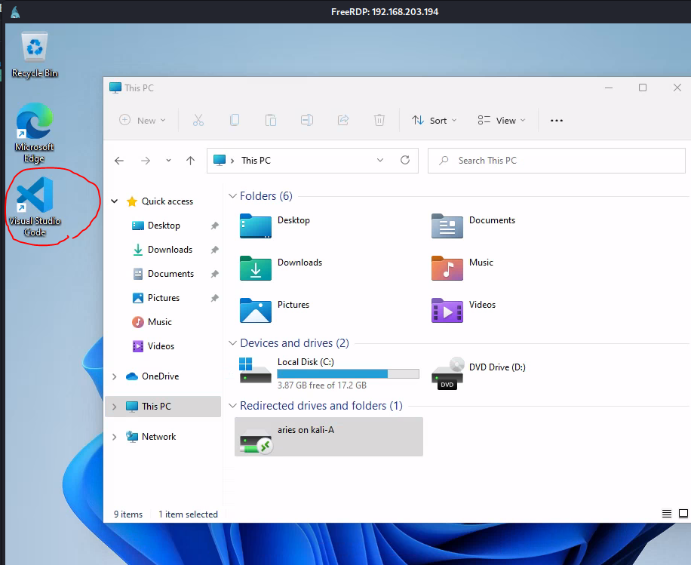Unpin Documents using its pin icon
The height and width of the screenshot is (565, 691).
click(x=214, y=274)
